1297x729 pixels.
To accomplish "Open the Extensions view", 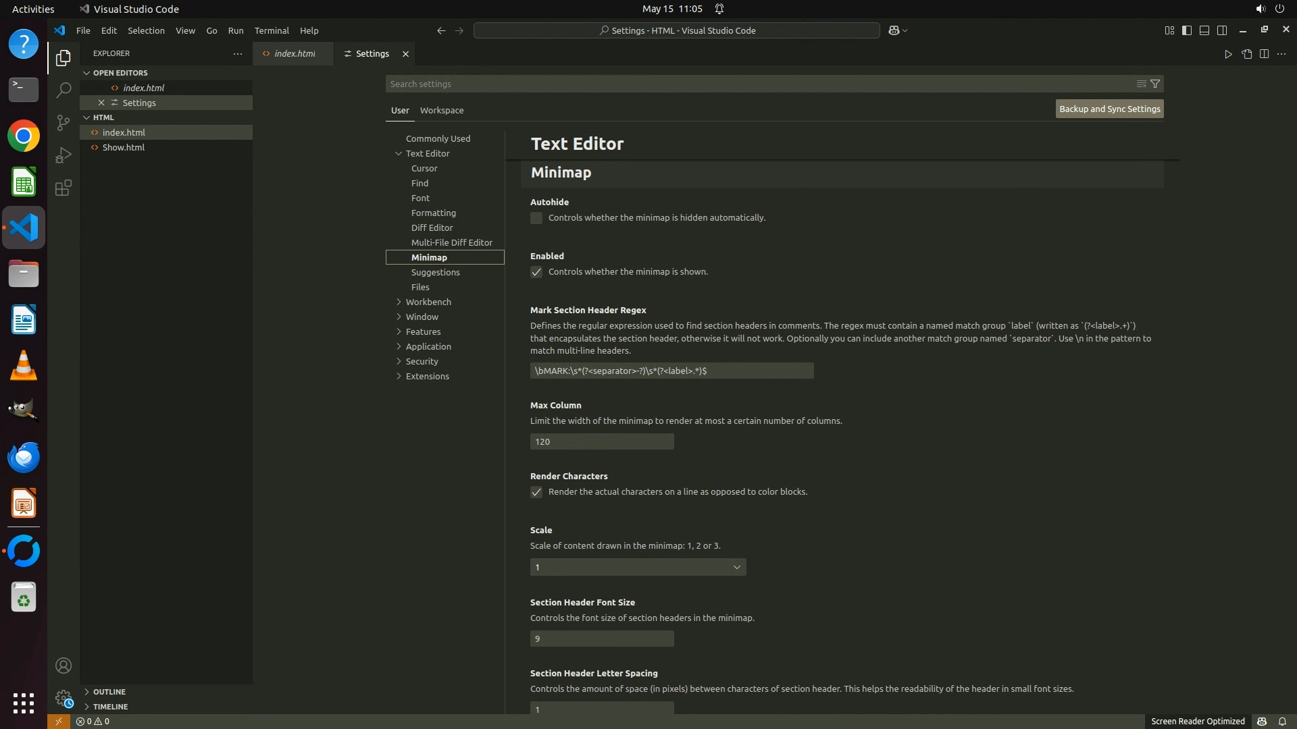I will [63, 188].
